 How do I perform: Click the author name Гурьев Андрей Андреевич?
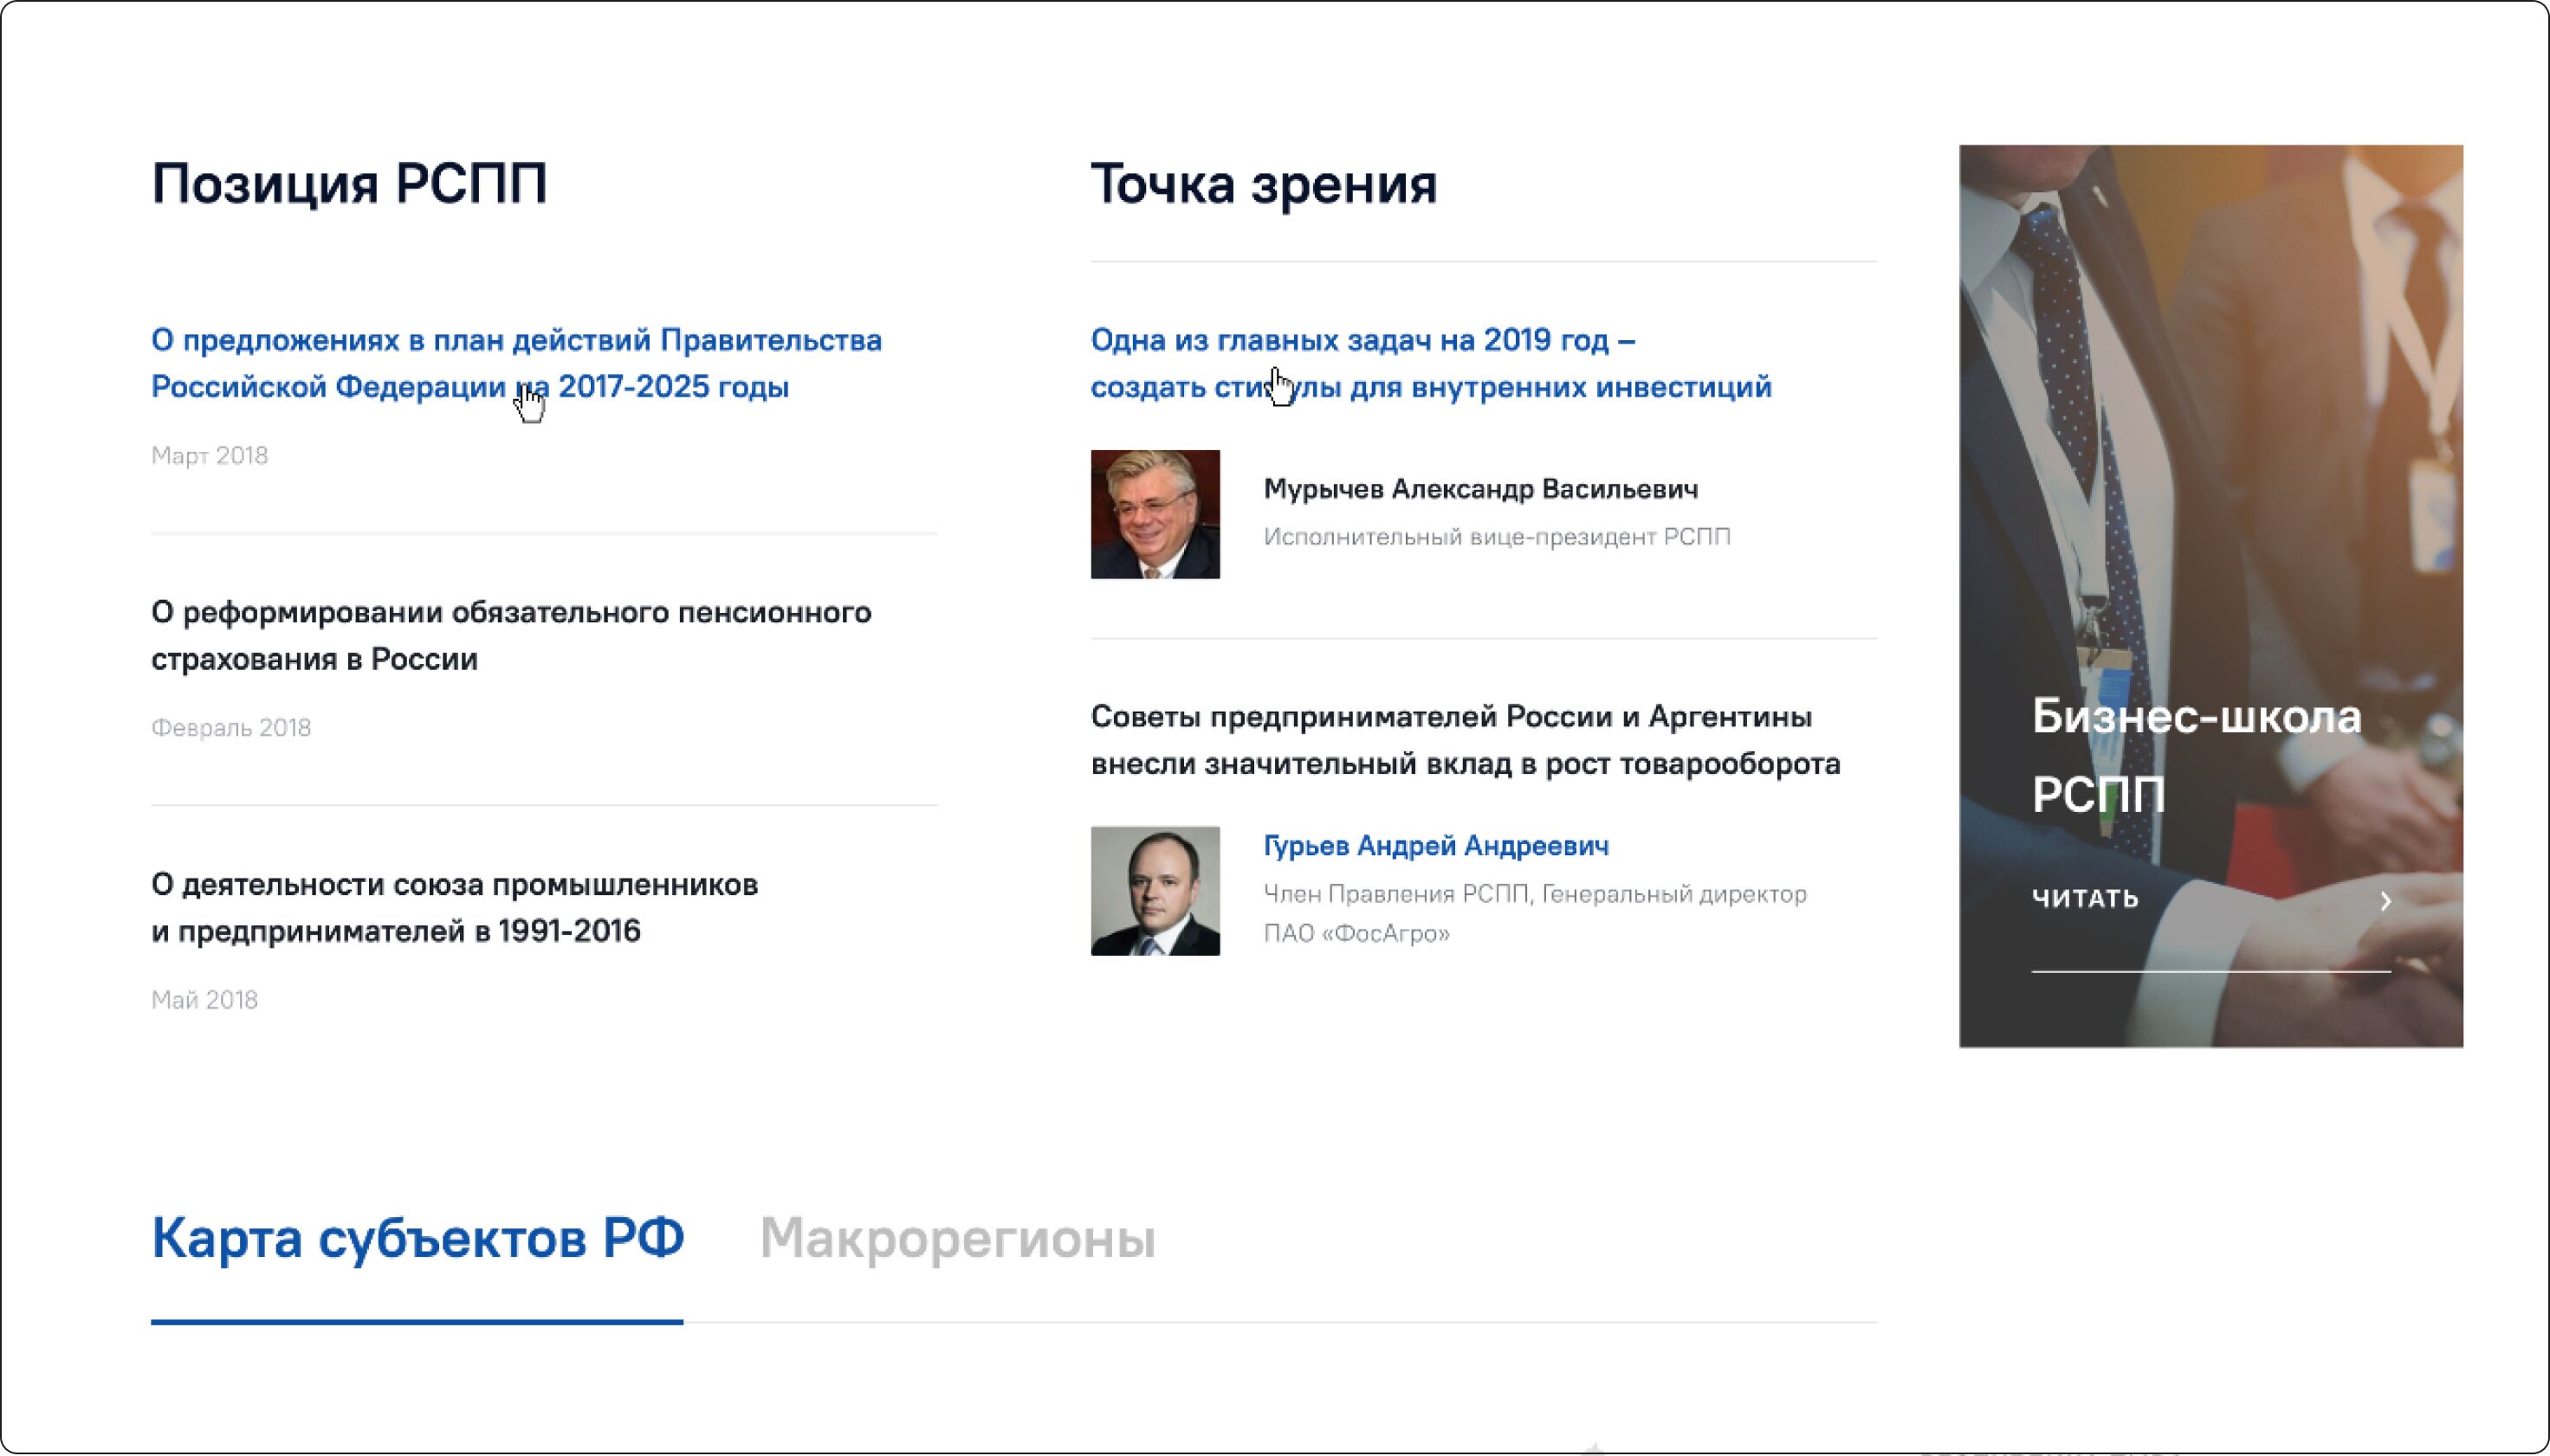(x=1435, y=846)
